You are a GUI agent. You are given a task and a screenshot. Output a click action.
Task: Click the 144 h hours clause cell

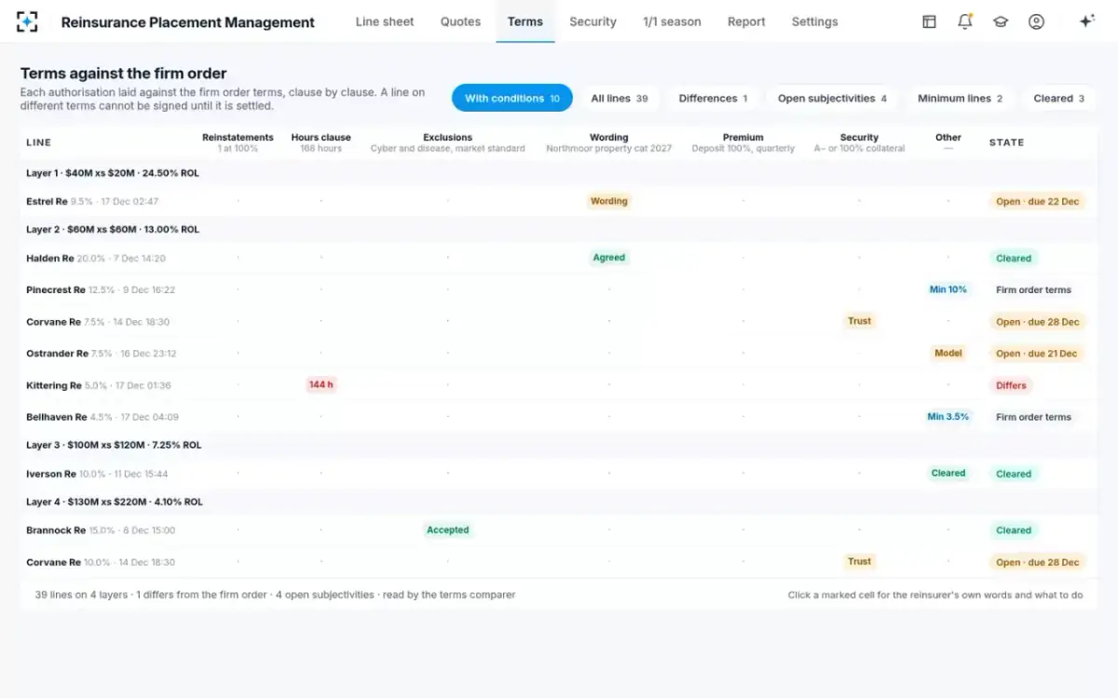[x=321, y=384]
